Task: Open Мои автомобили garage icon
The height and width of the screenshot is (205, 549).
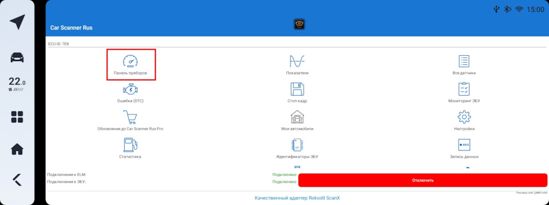Action: pos(297,117)
